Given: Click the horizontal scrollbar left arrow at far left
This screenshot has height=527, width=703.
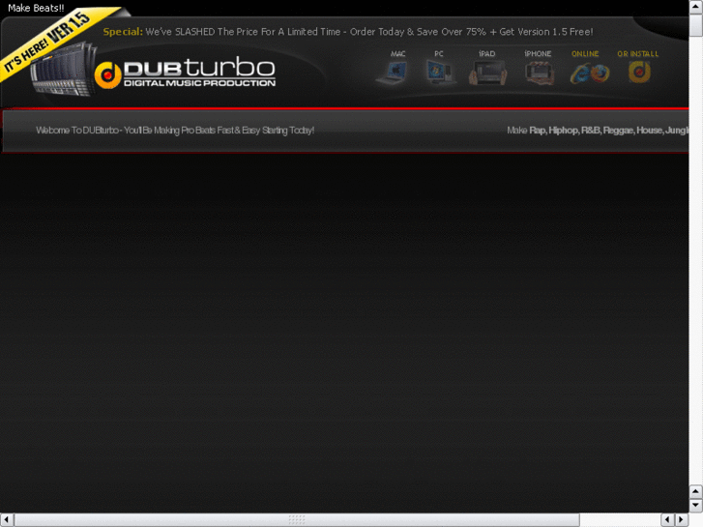Looking at the screenshot, I should tap(7, 520).
